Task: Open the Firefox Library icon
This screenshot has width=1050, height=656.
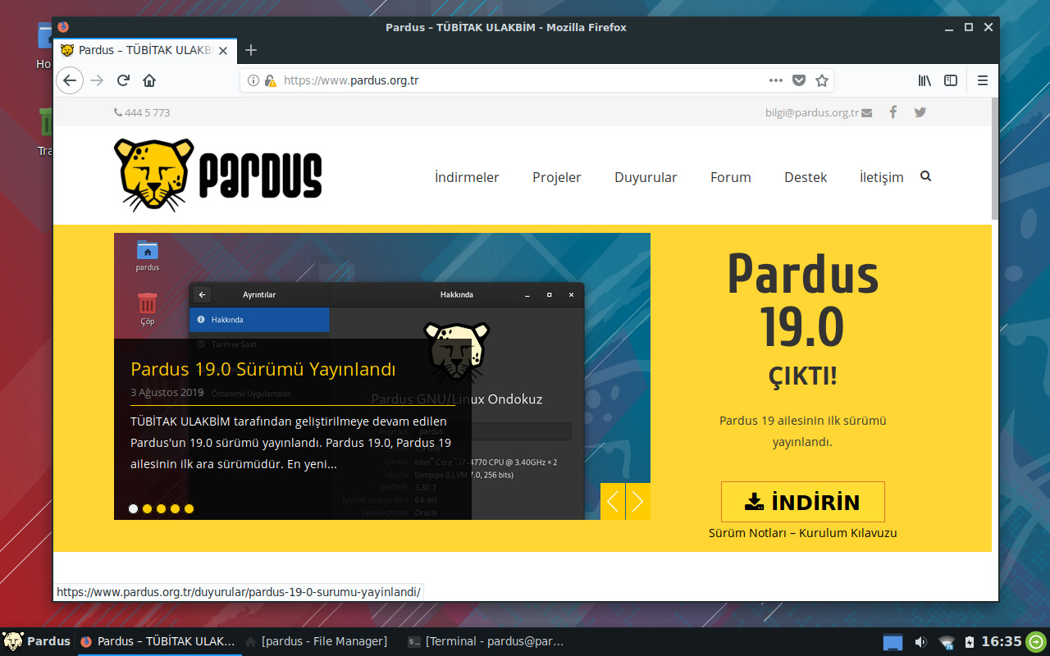Action: [924, 80]
